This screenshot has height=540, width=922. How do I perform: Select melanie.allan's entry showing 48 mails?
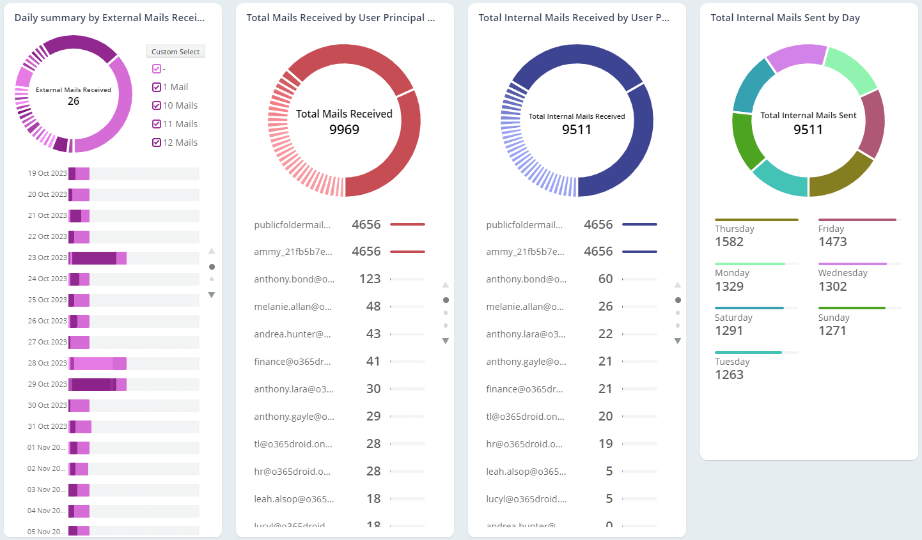click(x=295, y=306)
